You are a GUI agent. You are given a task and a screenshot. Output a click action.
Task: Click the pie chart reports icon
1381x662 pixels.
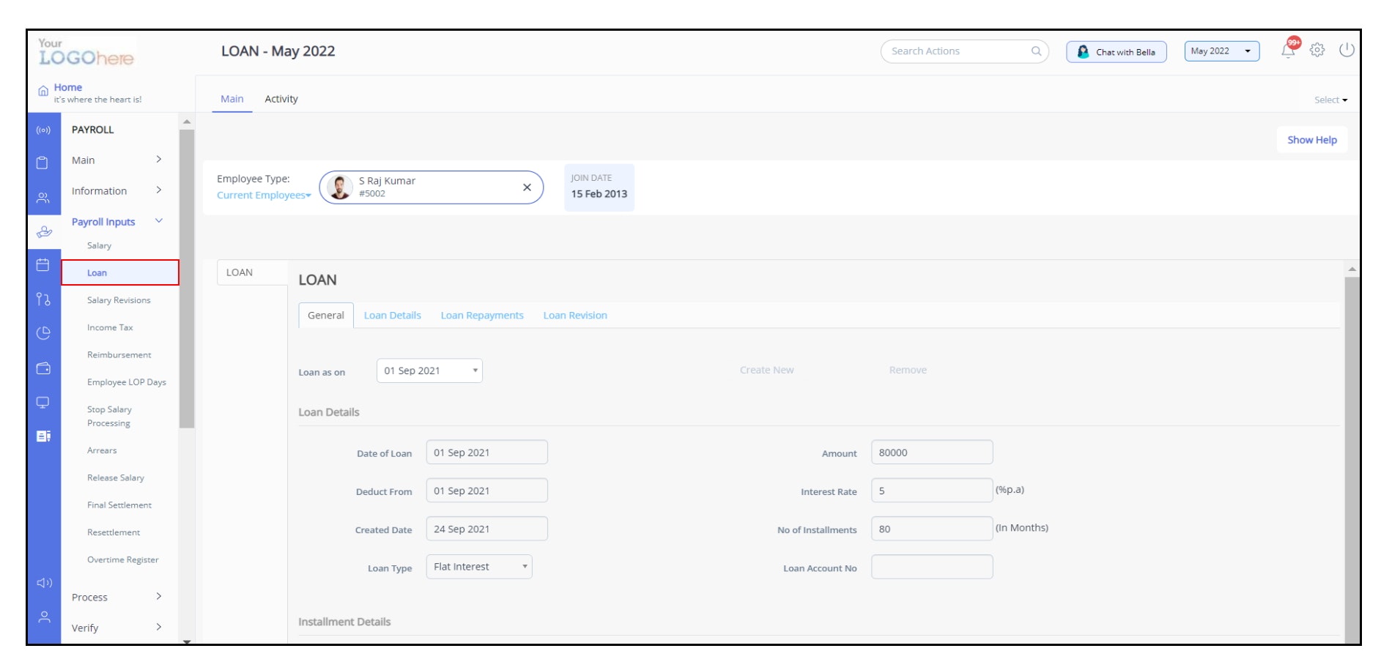click(x=43, y=332)
